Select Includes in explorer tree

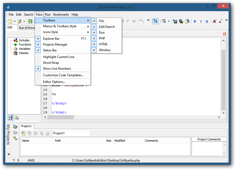tap(24, 40)
